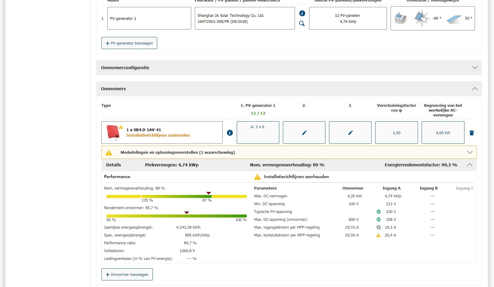
Task: Click the Piekvermogen: 4,74 kWp summary
Action: pyautogui.click(x=172, y=165)
